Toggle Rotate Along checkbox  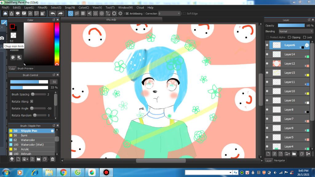pyautogui.click(x=32, y=101)
